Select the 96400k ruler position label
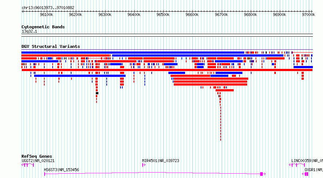Screen dimensions: 323x178 pyautogui.click(x=134, y=15)
